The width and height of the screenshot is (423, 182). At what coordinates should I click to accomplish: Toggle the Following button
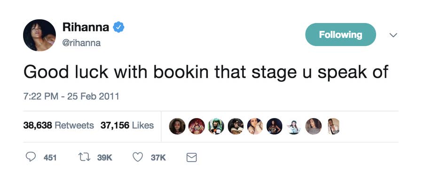[340, 34]
